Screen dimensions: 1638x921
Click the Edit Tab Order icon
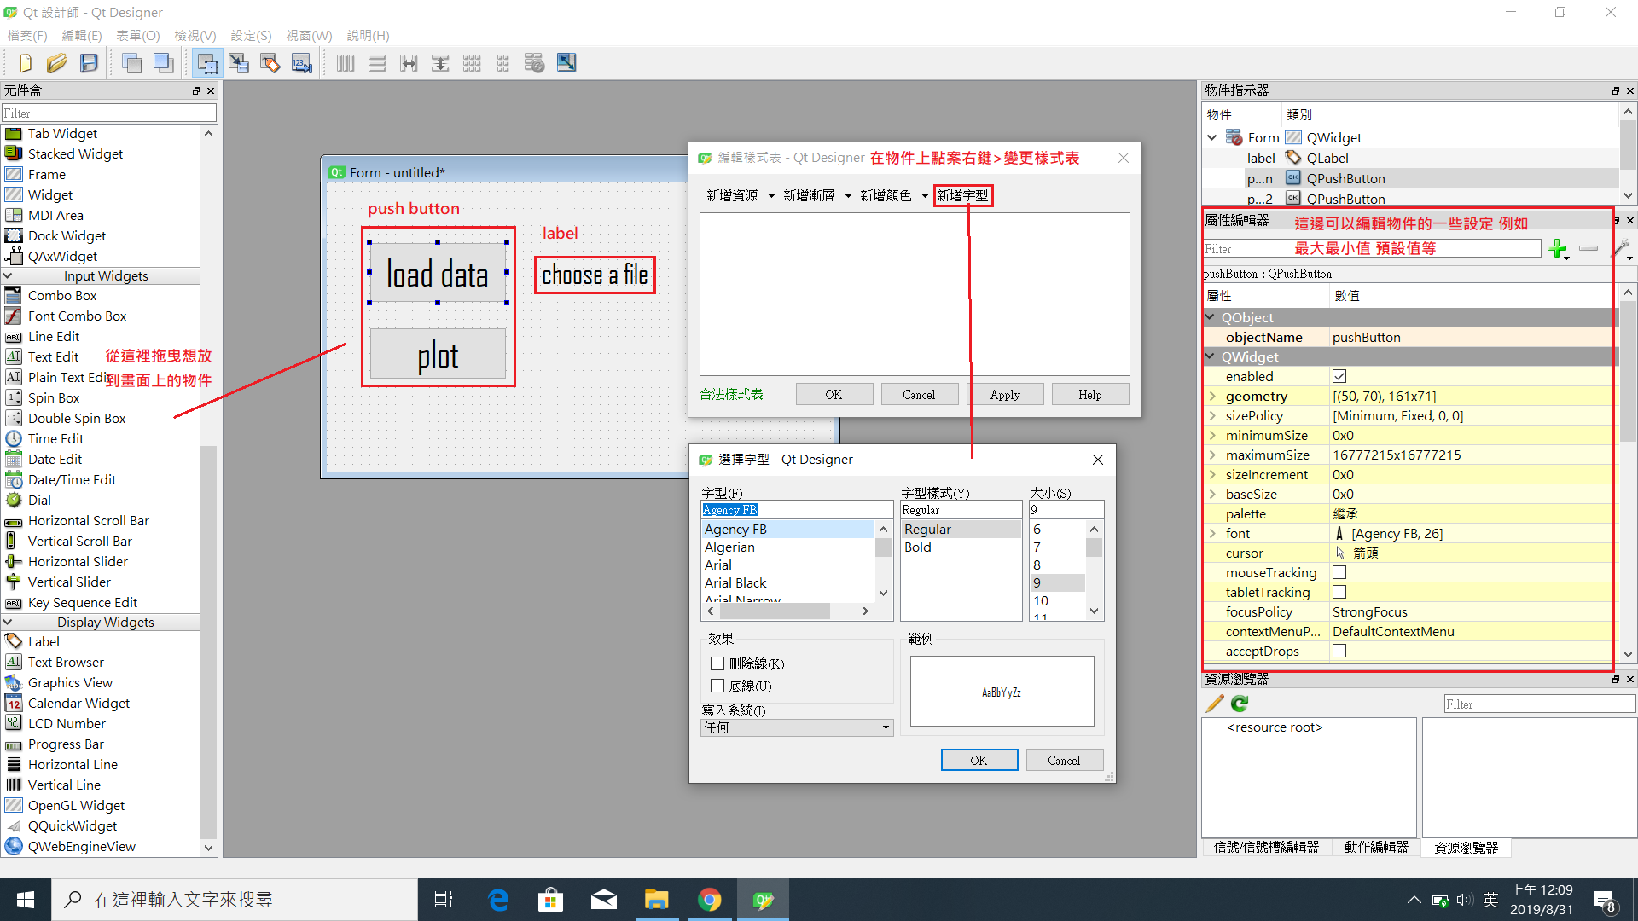tap(302, 63)
